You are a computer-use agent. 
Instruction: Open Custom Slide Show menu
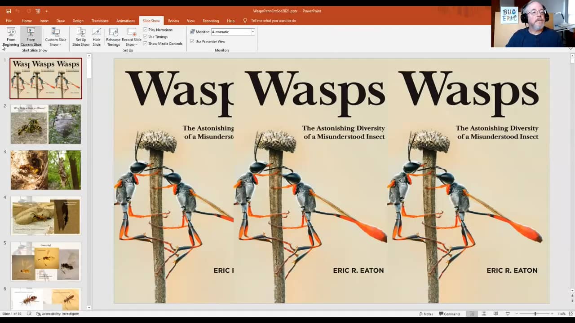(x=55, y=37)
